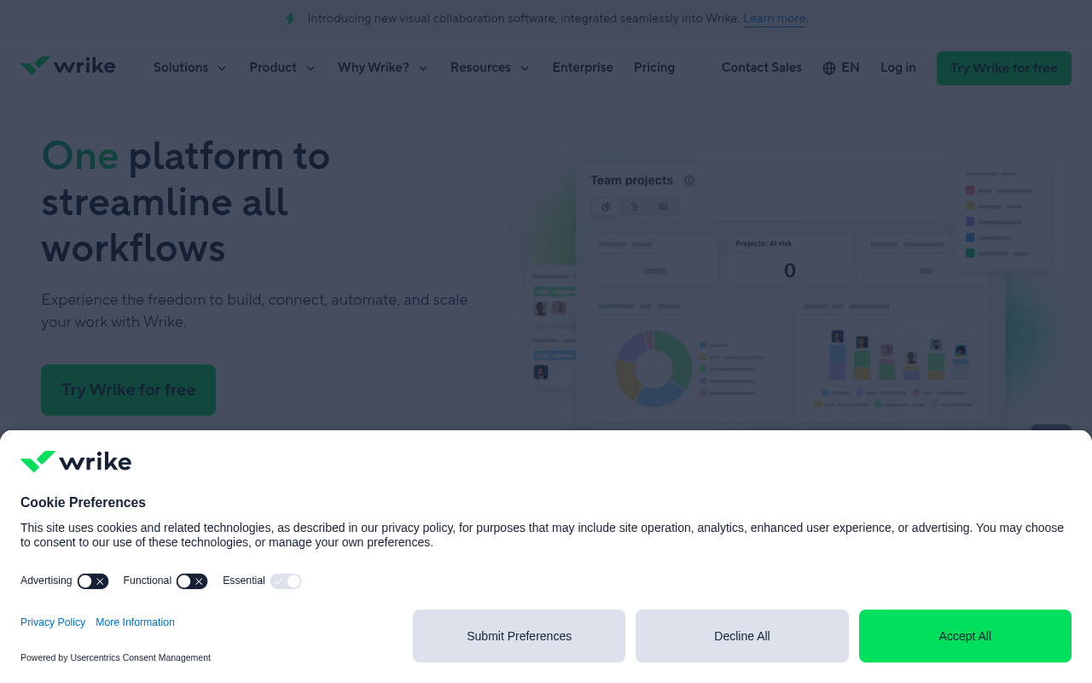Viewport: 1092px width, 683px height.
Task: Open the Learn more link
Action: [774, 19]
